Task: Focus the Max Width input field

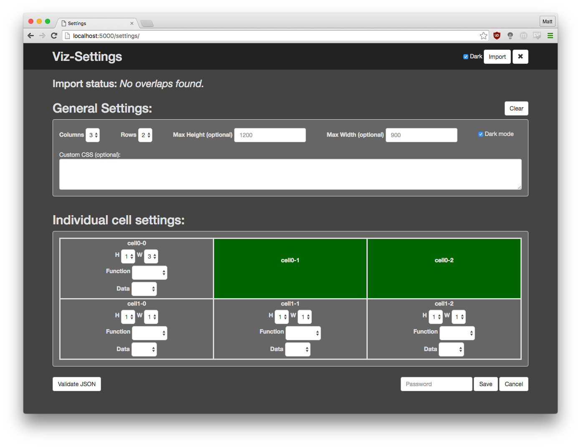Action: pos(422,135)
